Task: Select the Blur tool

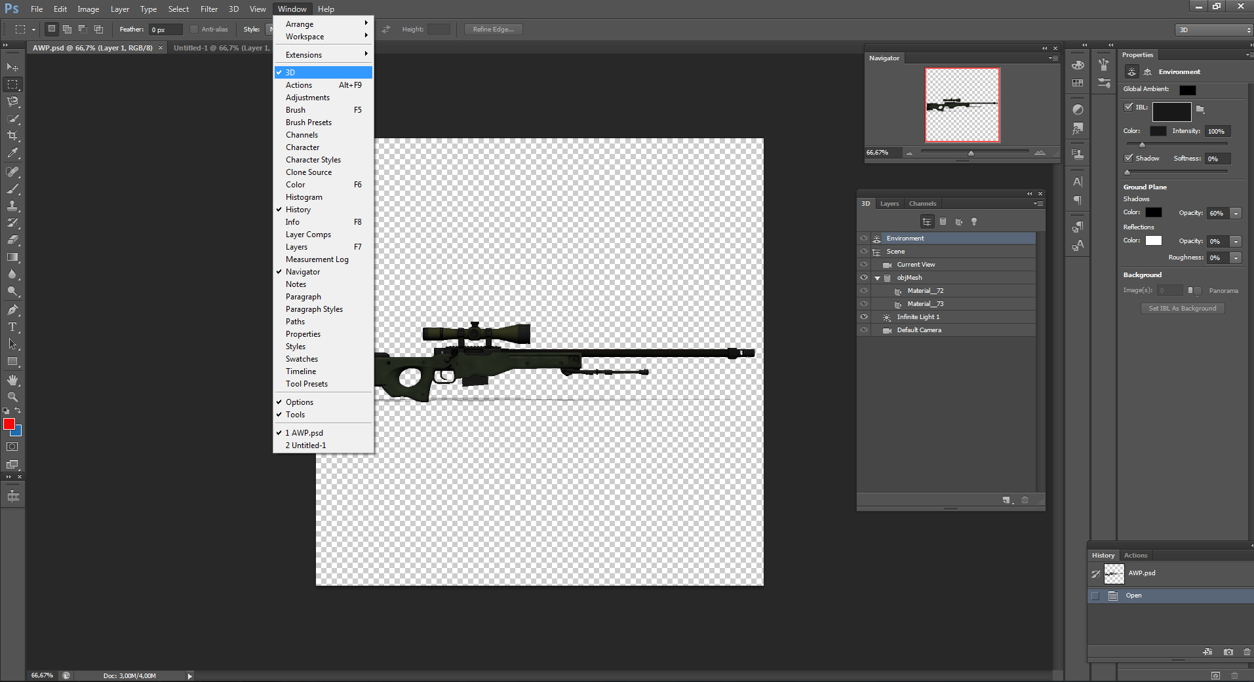Action: [12, 274]
